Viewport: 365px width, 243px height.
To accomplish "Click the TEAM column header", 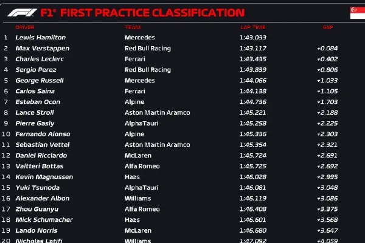I will (x=132, y=27).
